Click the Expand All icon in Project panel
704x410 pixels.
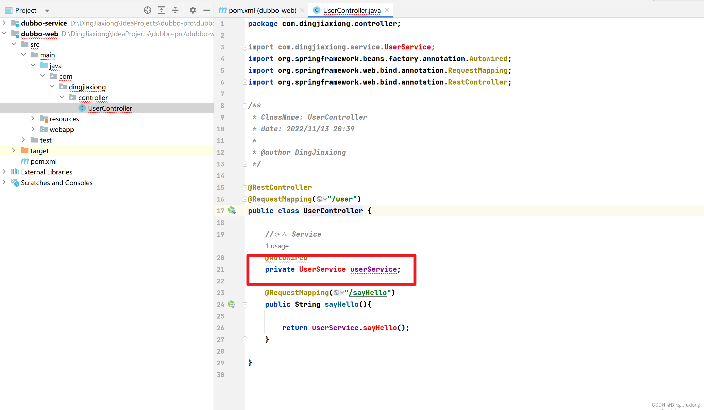point(161,10)
